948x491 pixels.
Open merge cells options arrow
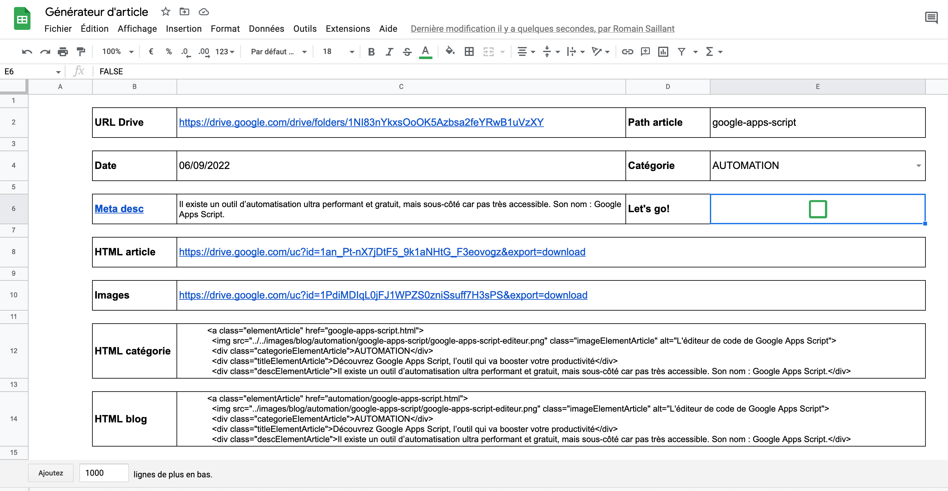click(x=502, y=52)
